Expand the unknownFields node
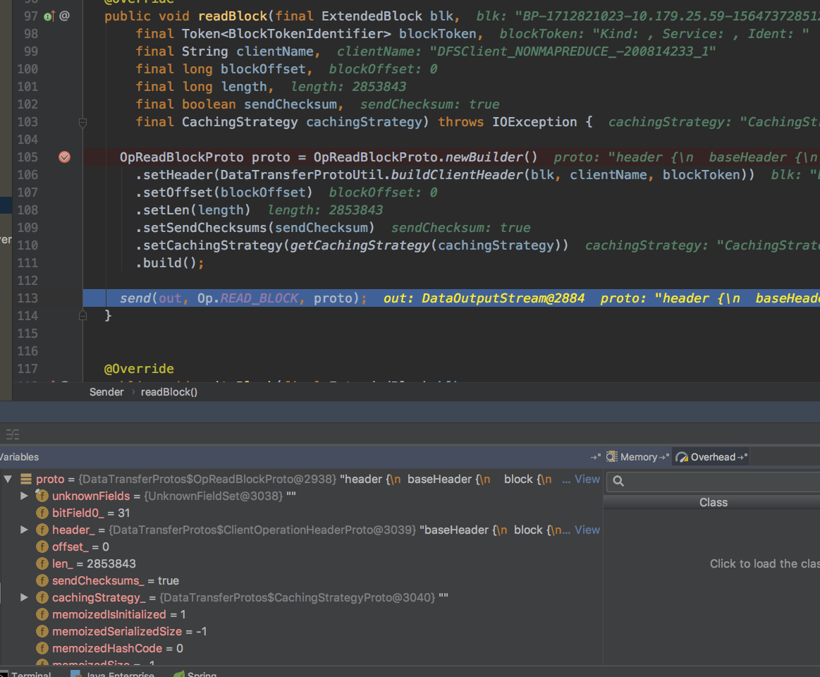 coord(24,496)
